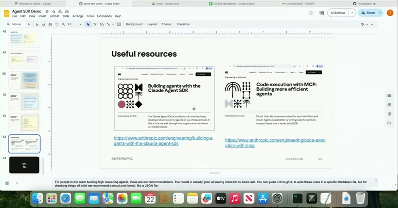The width and height of the screenshot is (398, 208).
Task: Undo the last action
Action: click(37, 24)
